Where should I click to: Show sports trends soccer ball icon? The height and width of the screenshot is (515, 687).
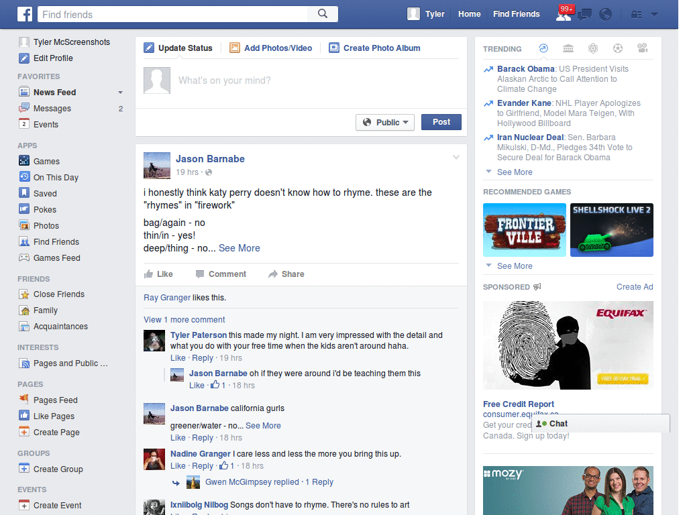coord(618,48)
